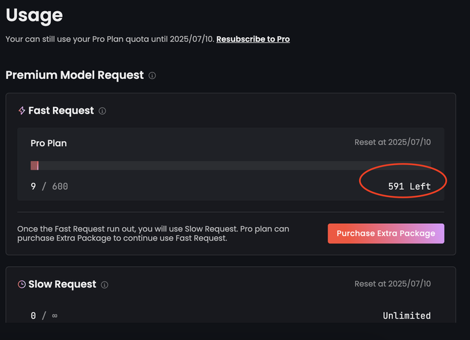The image size is (470, 340).
Task: Click the Fast Request section title
Action: [61, 111]
